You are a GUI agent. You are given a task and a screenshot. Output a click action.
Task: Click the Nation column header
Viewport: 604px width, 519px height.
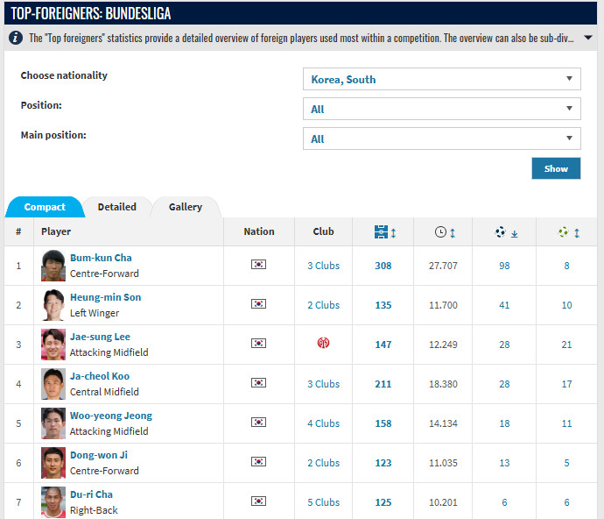point(259,231)
